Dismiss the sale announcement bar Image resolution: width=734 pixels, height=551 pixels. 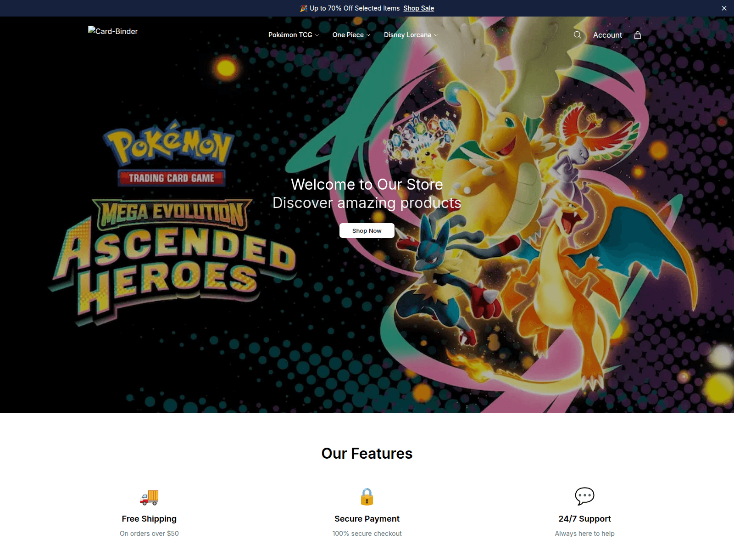[x=724, y=8]
